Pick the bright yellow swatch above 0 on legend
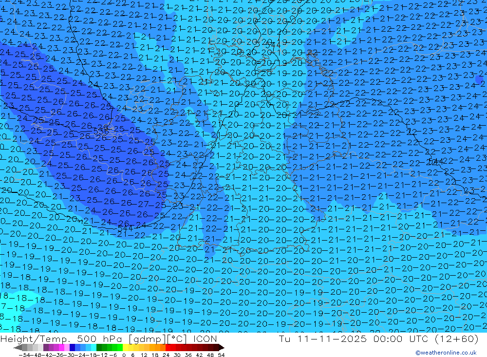The height and width of the screenshot is (357, 487). (126, 347)
